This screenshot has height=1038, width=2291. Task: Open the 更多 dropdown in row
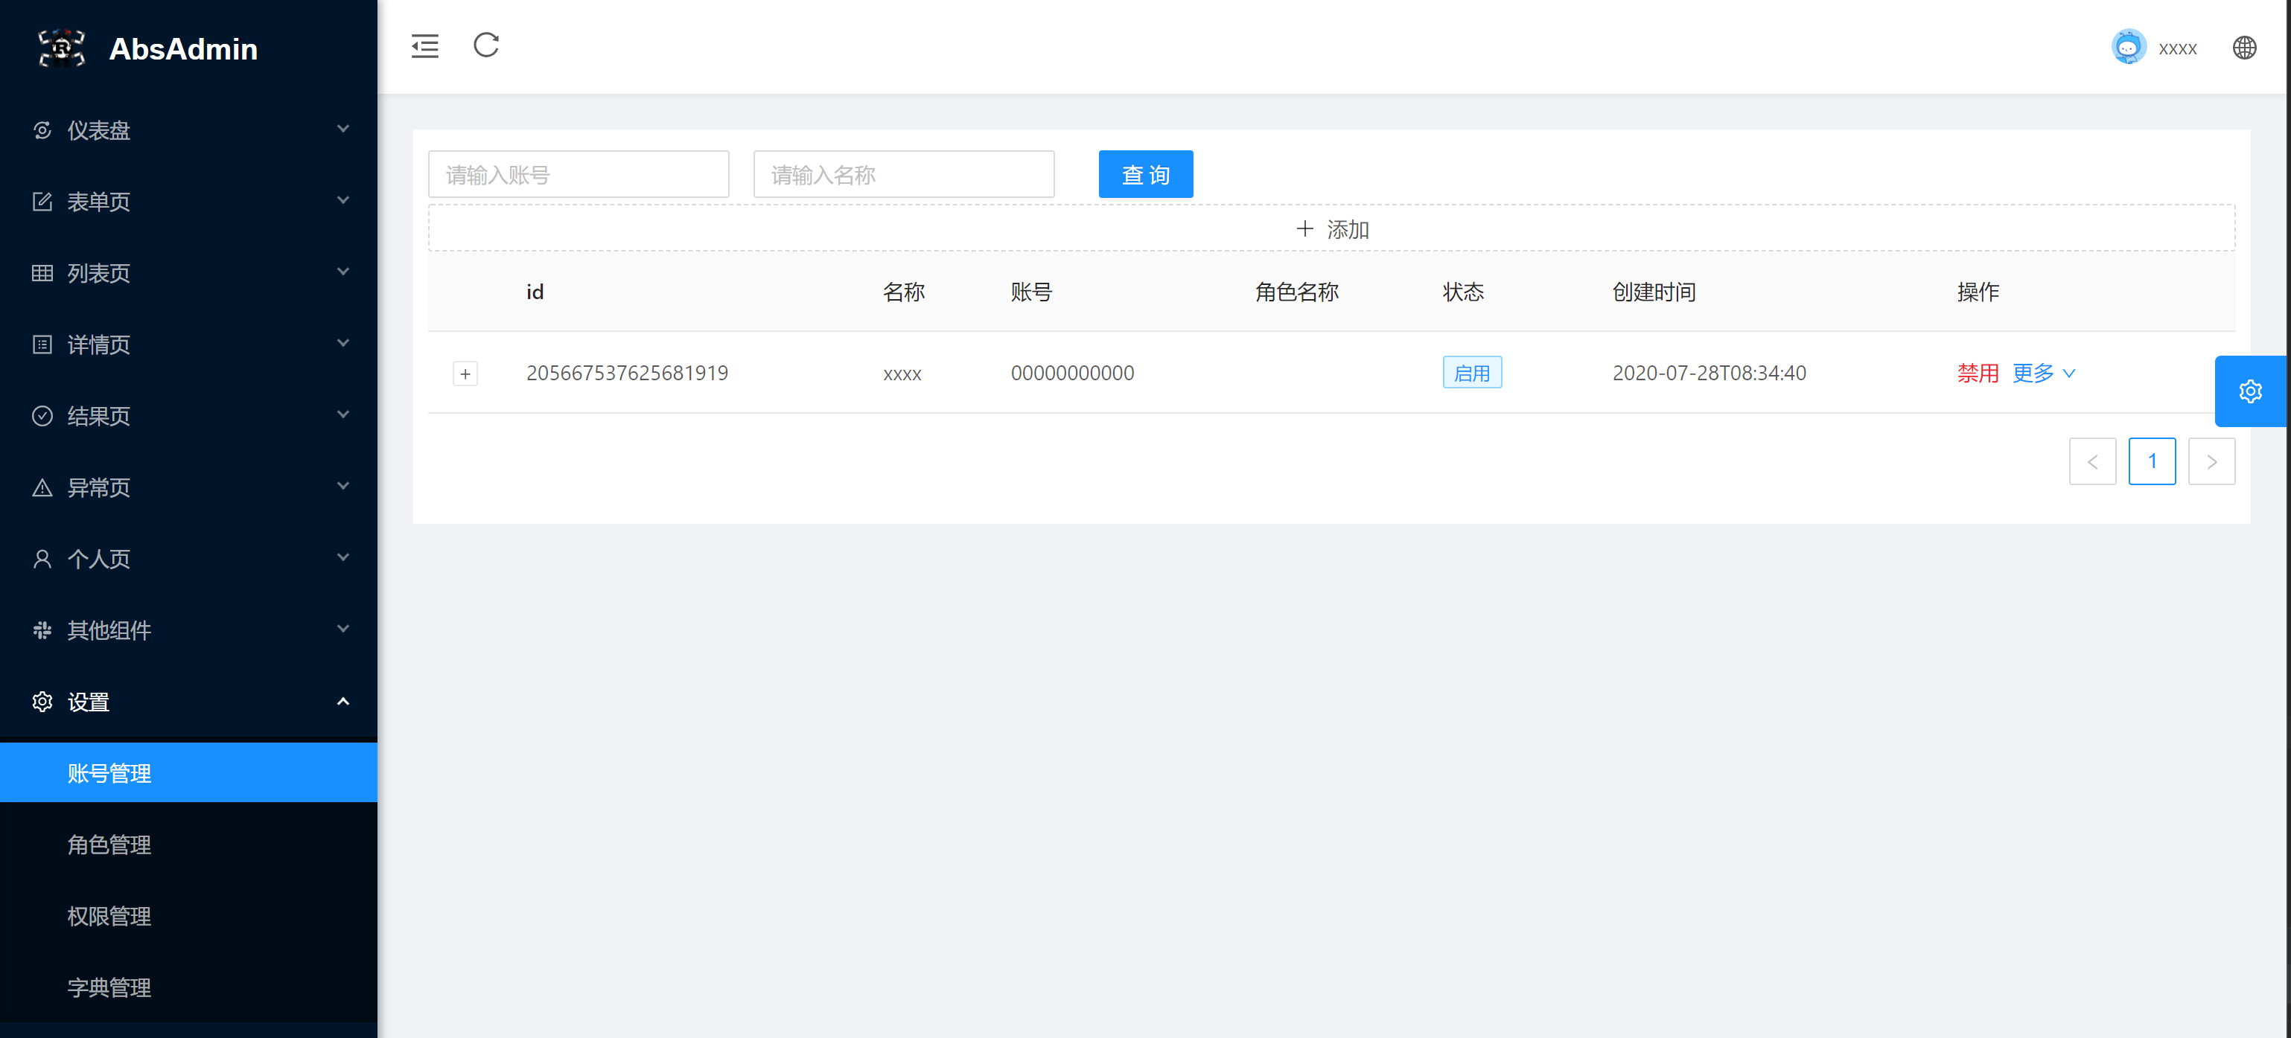2043,374
